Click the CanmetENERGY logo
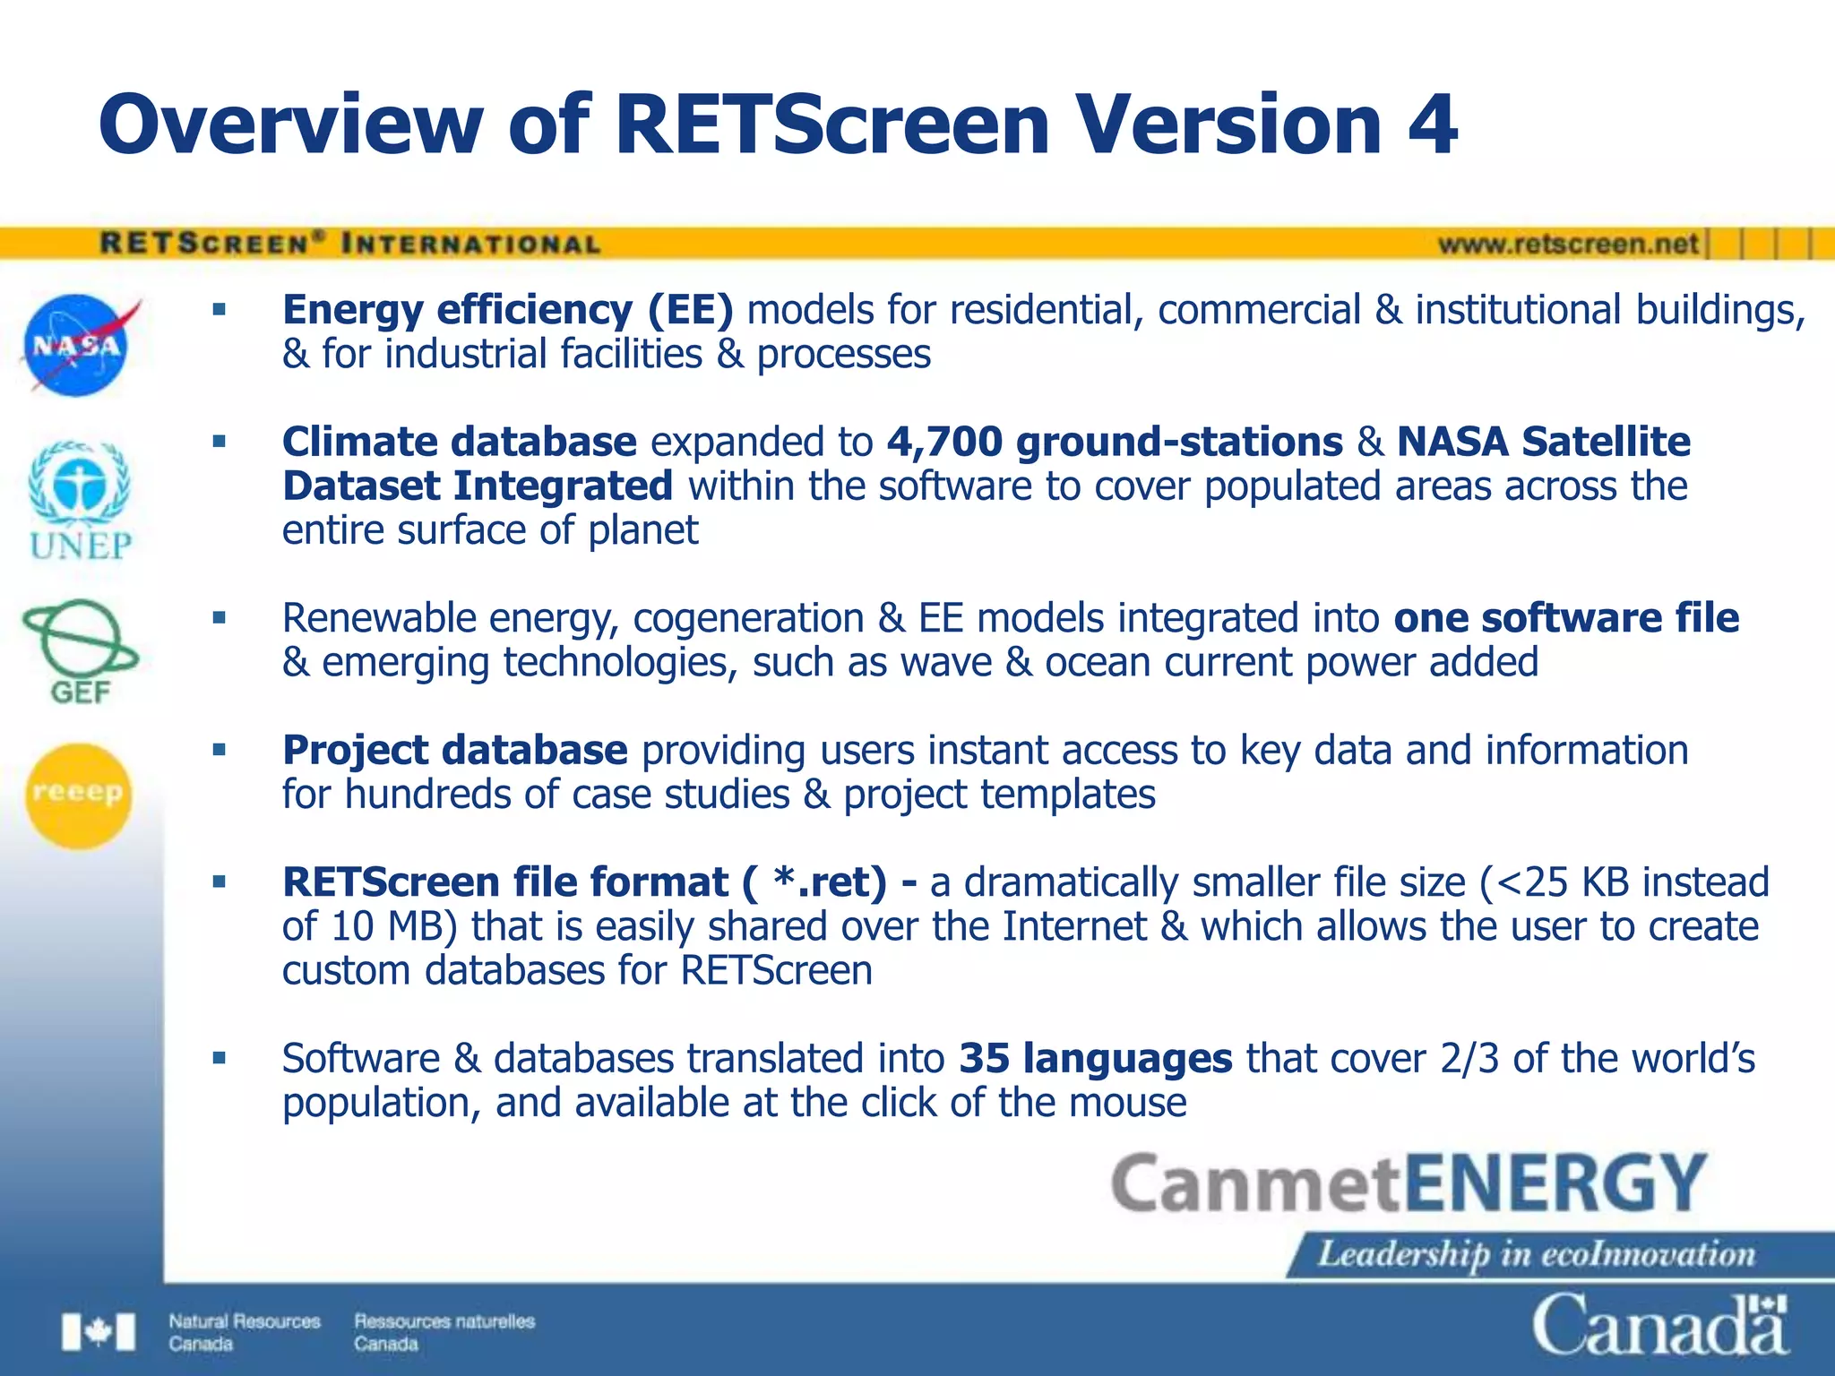The height and width of the screenshot is (1376, 1835). (1409, 1183)
